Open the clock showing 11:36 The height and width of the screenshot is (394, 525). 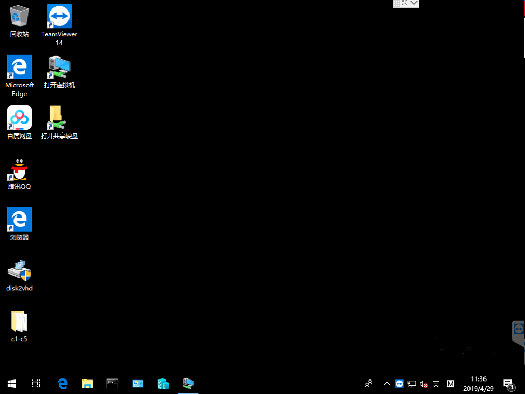tap(478, 384)
